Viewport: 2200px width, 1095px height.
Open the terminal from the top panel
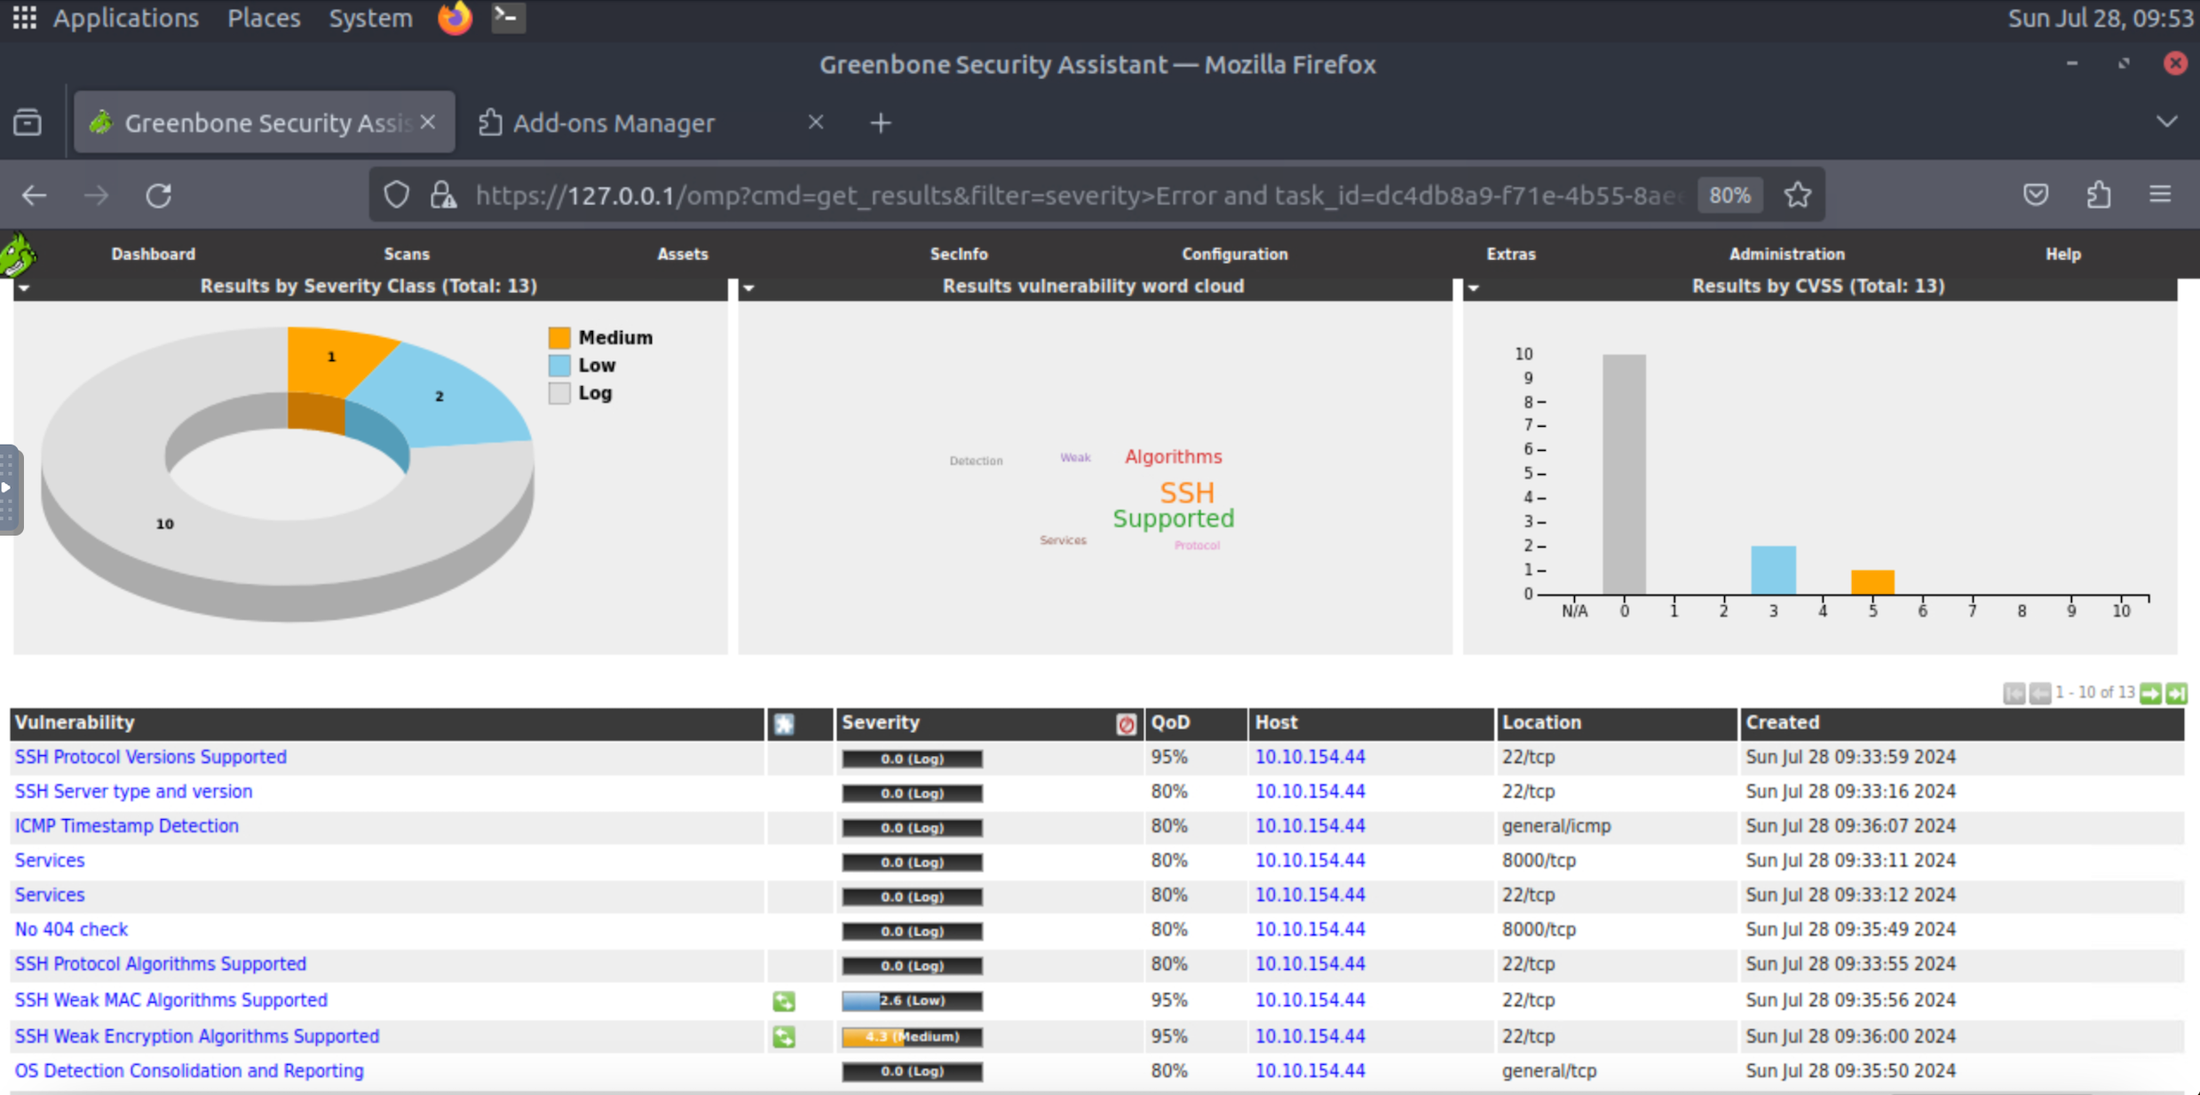pos(507,17)
